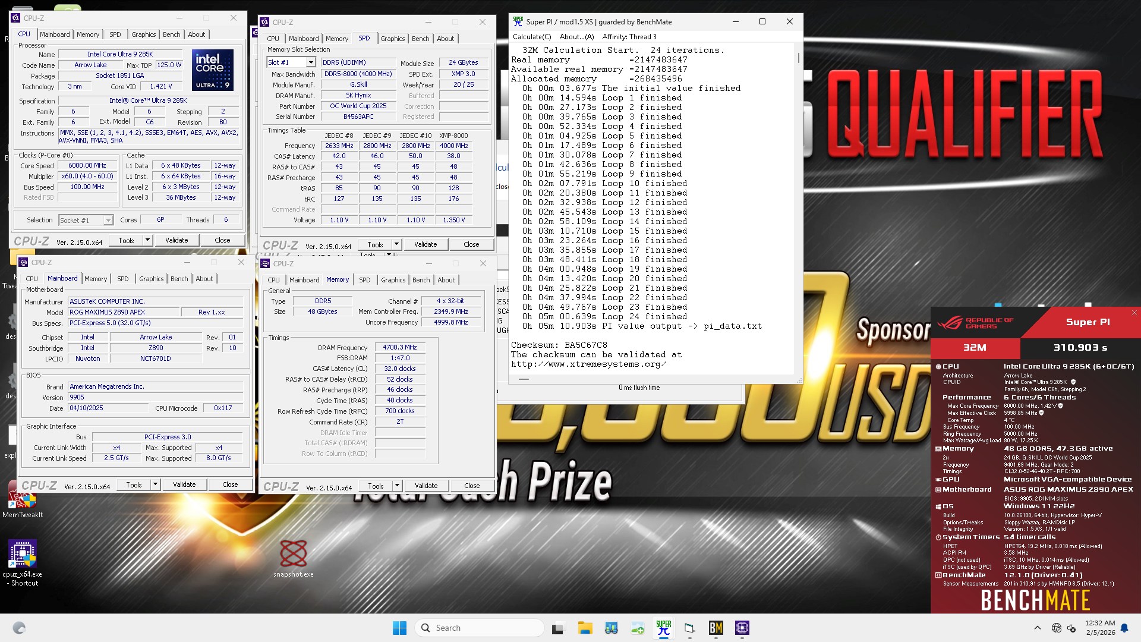Screen dimensions: 1141x642
Task: Open the MemTweakIt desktop icon
Action: 23,499
